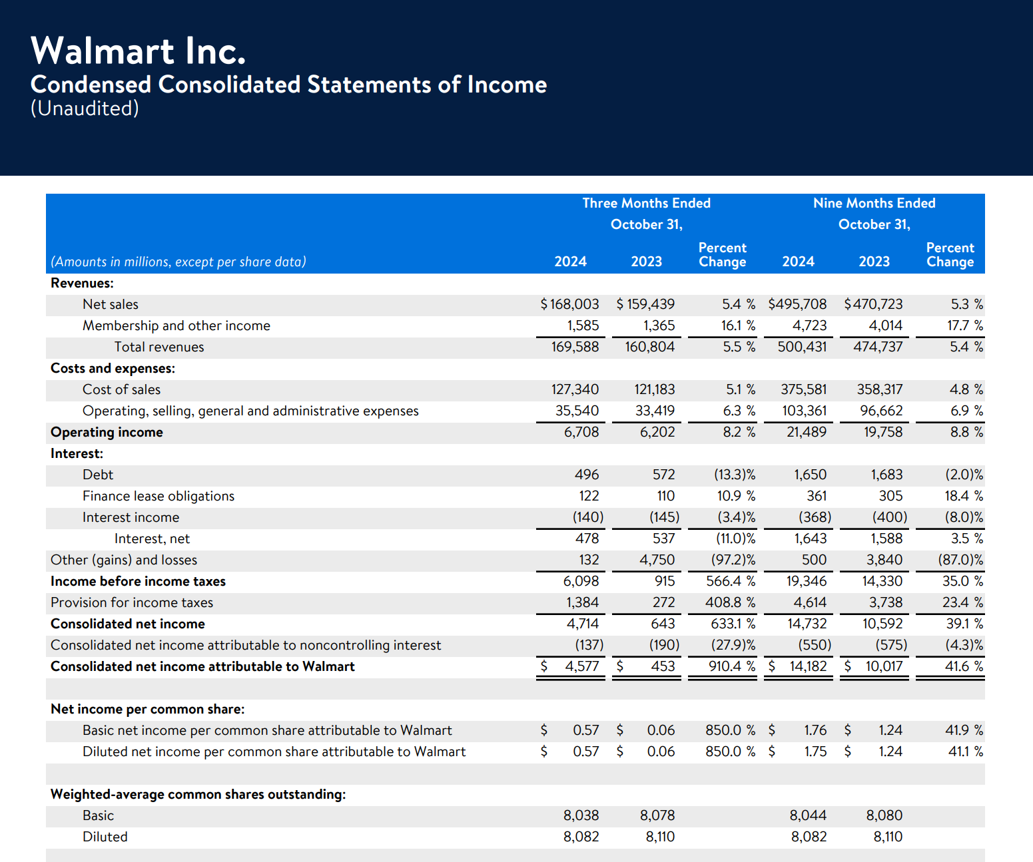Viewport: 1033px width, 862px height.
Task: Select Debt interest value 496
Action: point(587,475)
